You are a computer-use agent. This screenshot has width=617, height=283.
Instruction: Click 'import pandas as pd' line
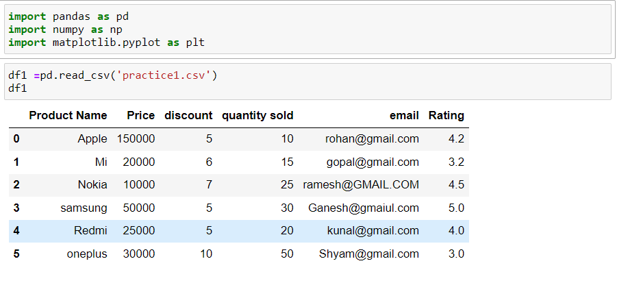pyautogui.click(x=68, y=17)
